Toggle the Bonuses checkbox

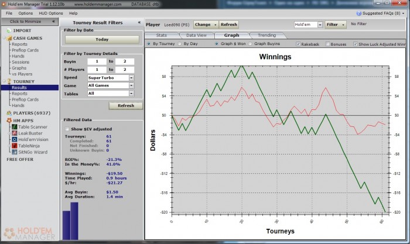point(327,44)
